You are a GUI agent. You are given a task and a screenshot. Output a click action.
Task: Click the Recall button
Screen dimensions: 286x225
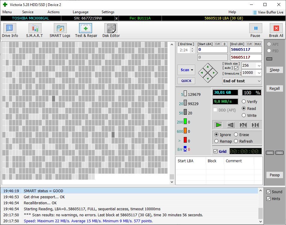coord(275,88)
